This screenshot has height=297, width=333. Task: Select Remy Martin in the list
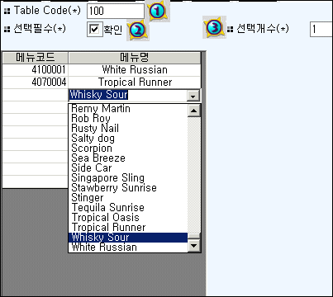click(128, 109)
